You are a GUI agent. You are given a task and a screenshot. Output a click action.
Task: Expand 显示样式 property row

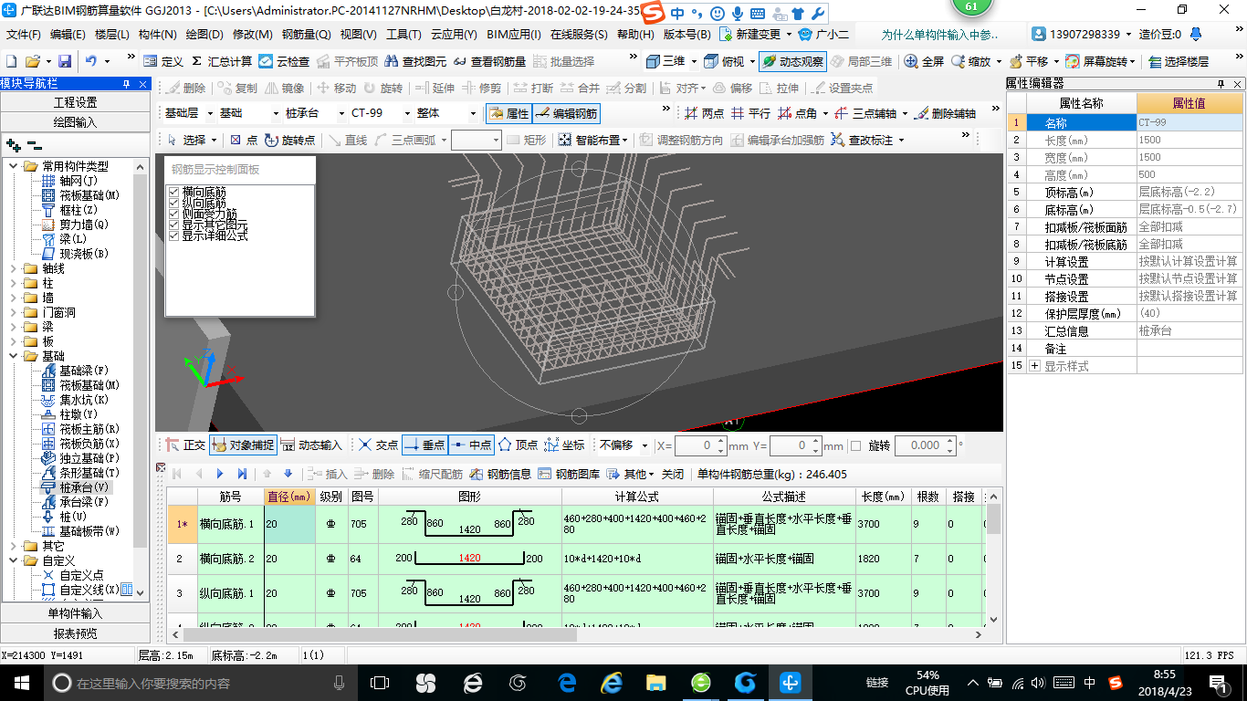click(1034, 366)
